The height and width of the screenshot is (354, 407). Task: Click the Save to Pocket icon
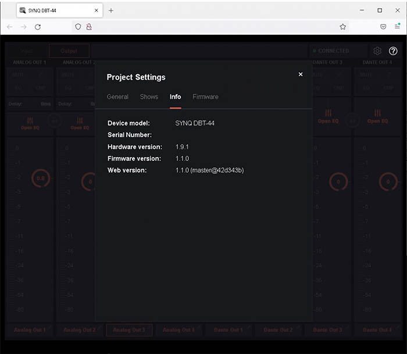pyautogui.click(x=383, y=27)
